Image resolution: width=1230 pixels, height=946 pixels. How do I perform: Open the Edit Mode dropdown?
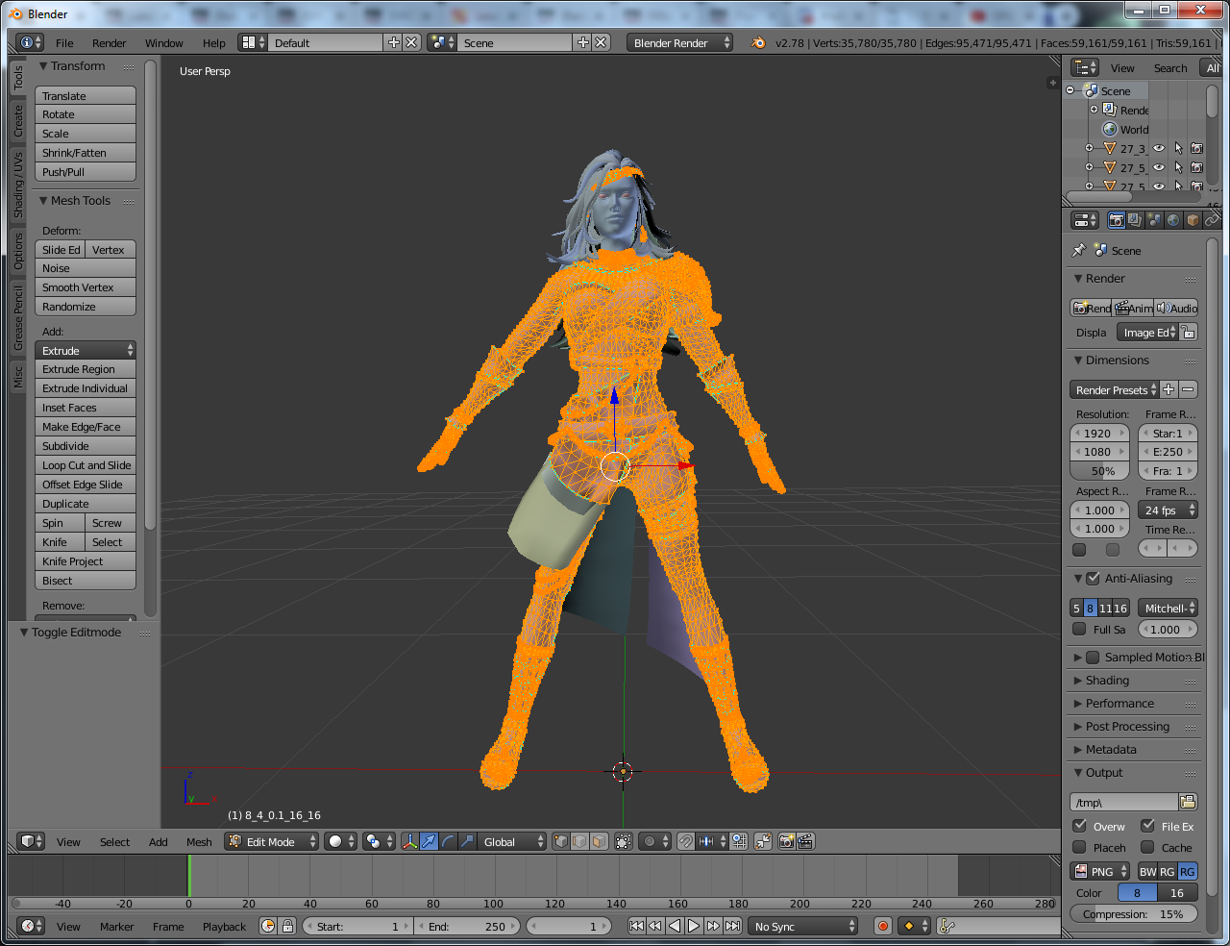pos(272,841)
